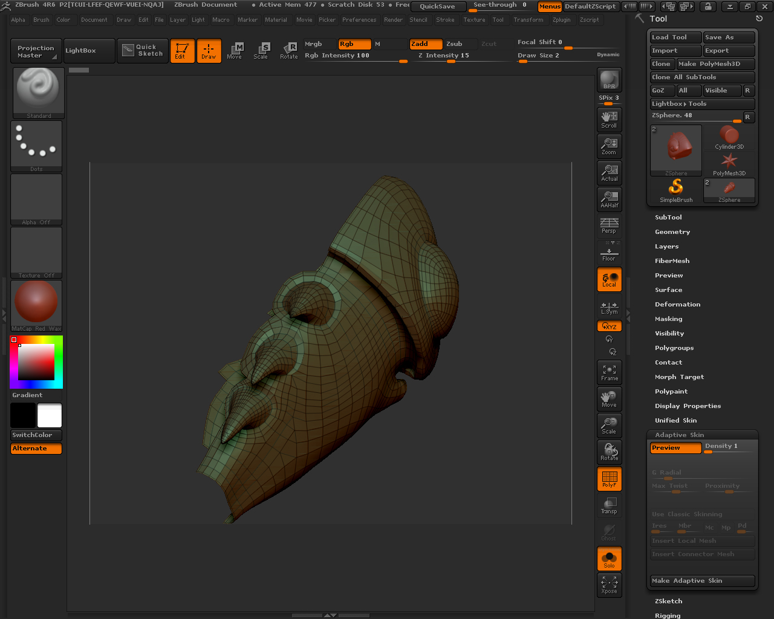Select the SimpleBrush tool thumbnail
774x619 pixels.
click(x=676, y=190)
